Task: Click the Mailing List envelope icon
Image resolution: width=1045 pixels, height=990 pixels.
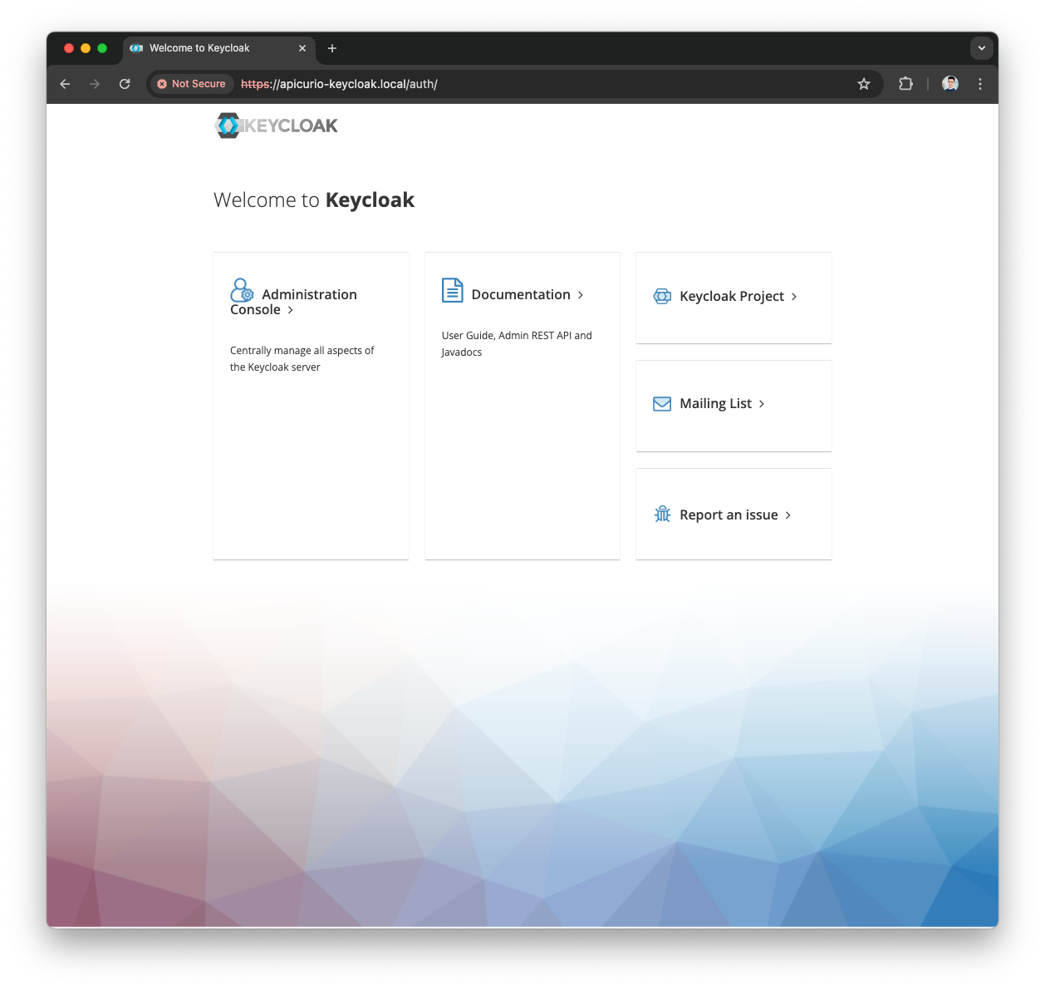Action: pos(661,403)
